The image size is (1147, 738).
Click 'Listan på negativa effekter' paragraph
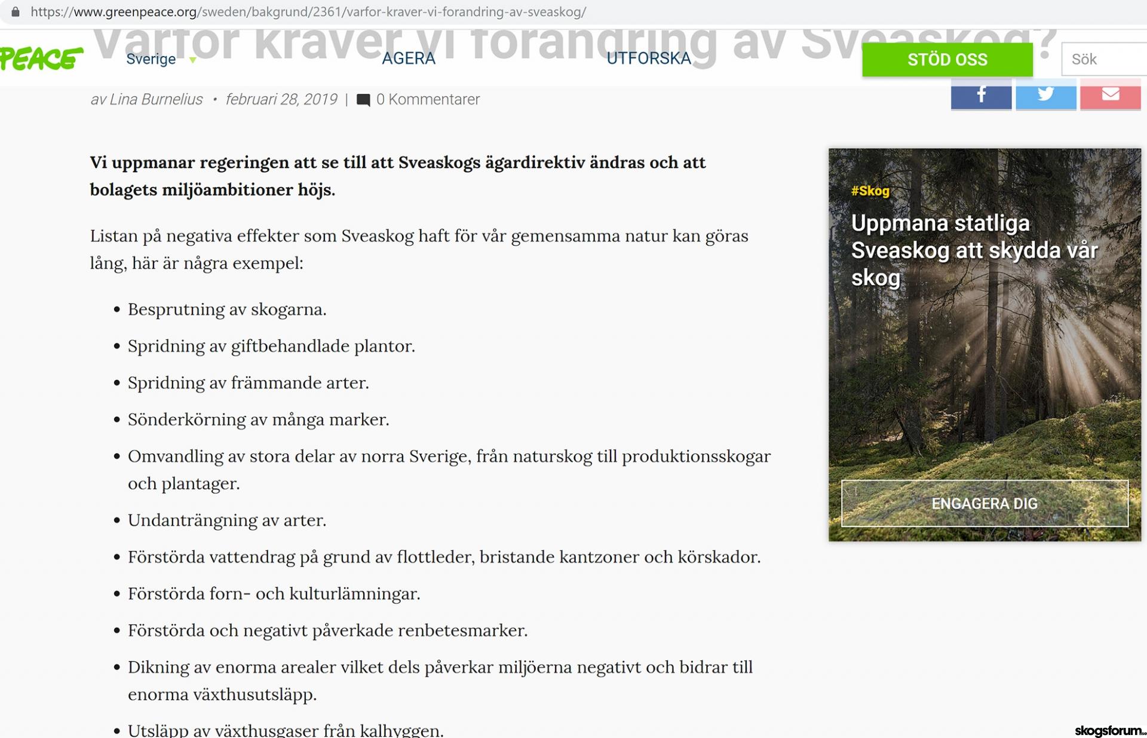coord(419,249)
